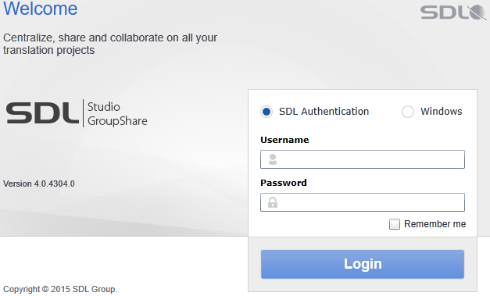Viewport: 490px width, 296px height.
Task: Tick the Remember me checkbox
Action: pyautogui.click(x=395, y=224)
